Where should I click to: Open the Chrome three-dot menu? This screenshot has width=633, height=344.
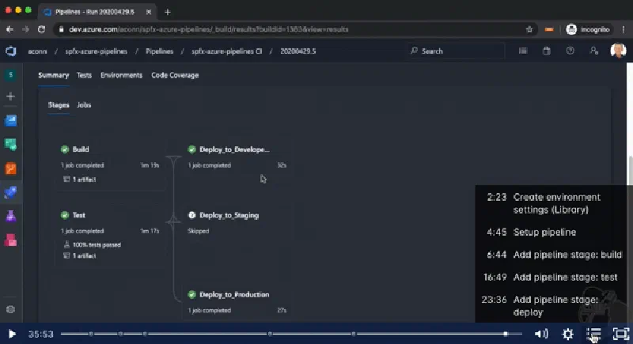tap(624, 29)
